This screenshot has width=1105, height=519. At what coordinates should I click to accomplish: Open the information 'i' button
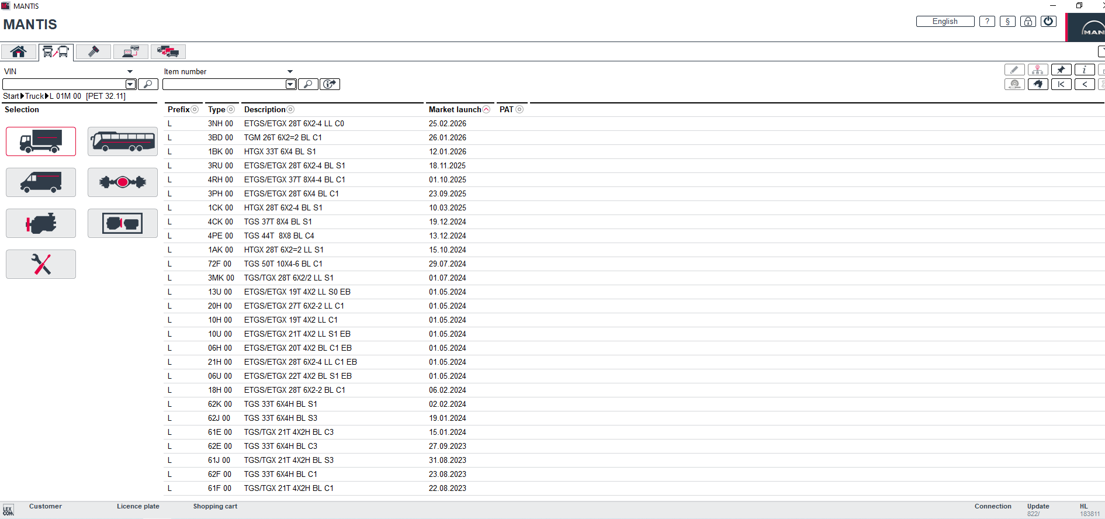(1085, 70)
